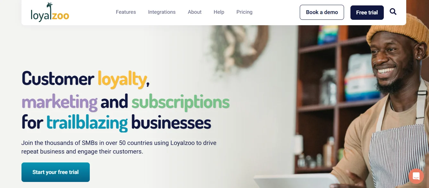Screen dimensions: 429x188
Task: Go to the Integrations page
Action: coord(162,12)
